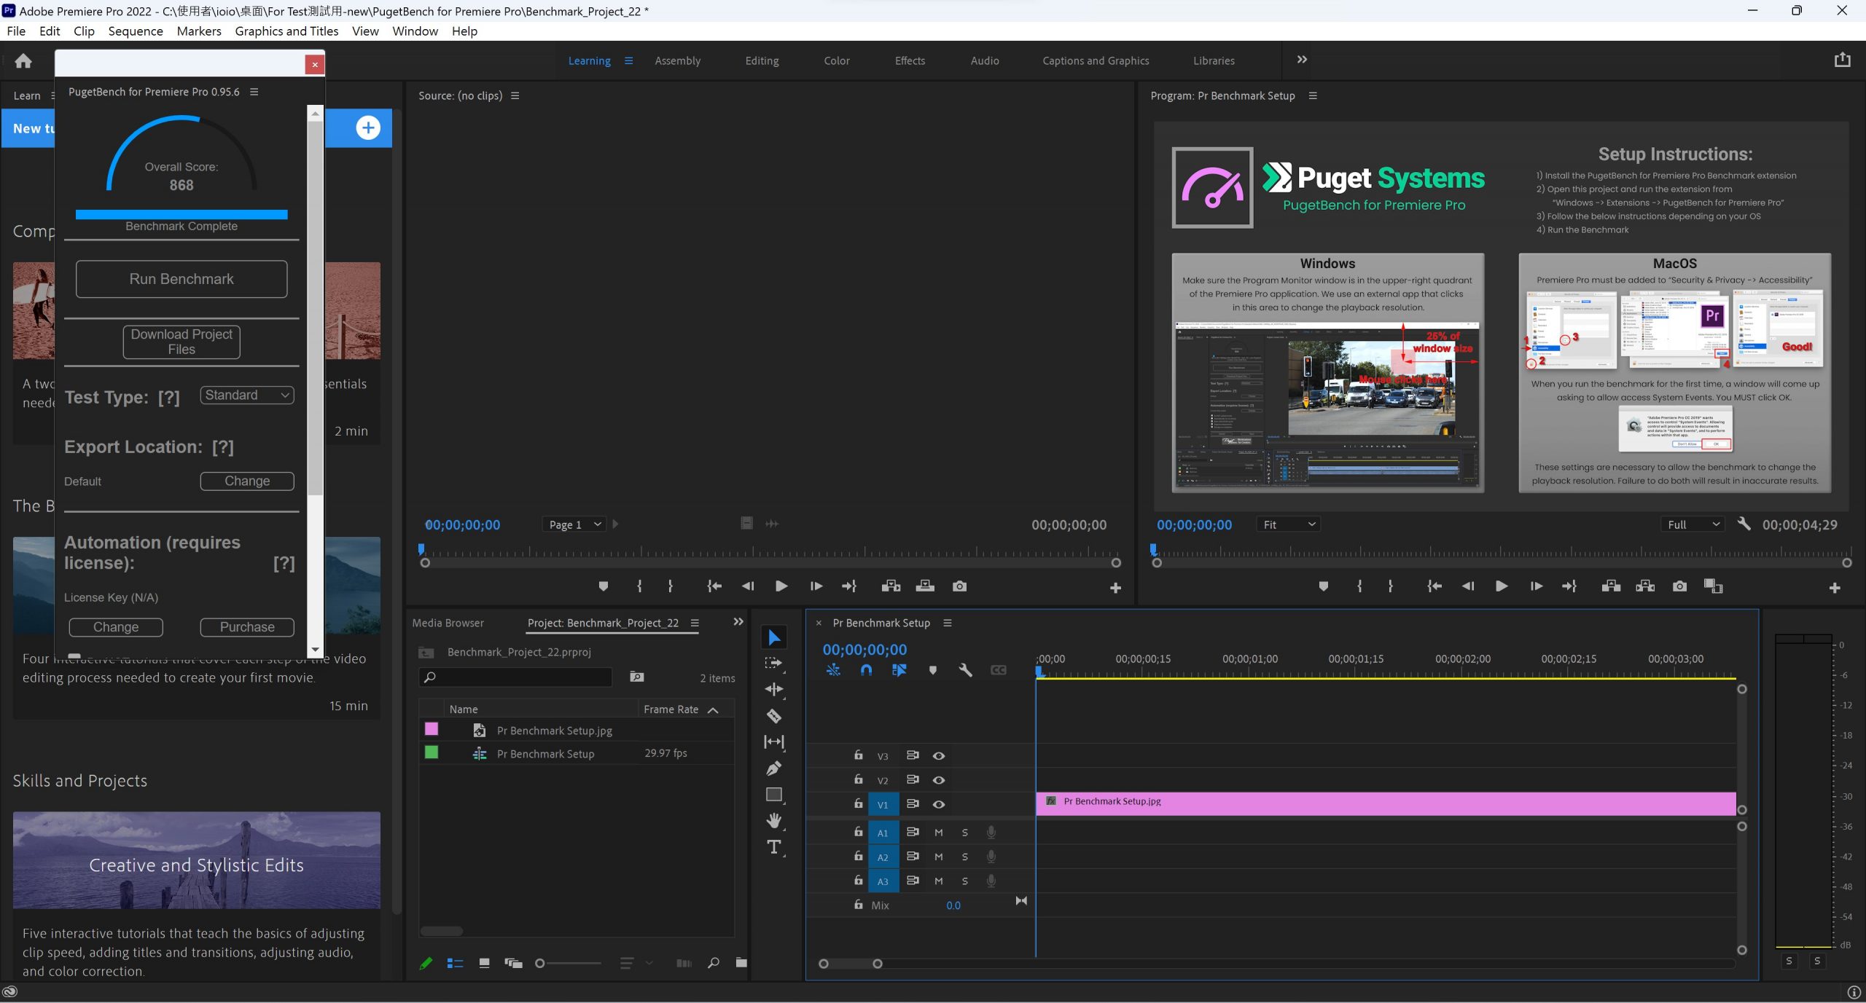Switch to Color workspace

[x=837, y=61]
